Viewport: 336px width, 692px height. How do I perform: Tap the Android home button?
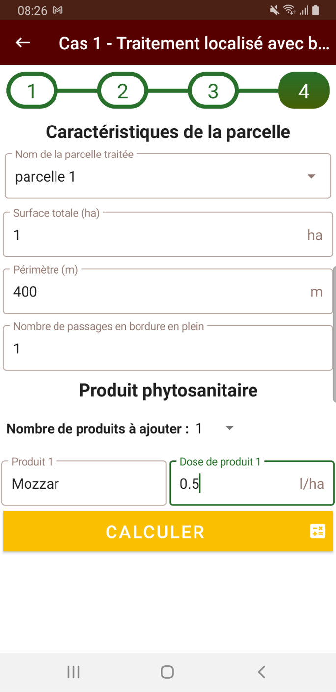(x=168, y=672)
